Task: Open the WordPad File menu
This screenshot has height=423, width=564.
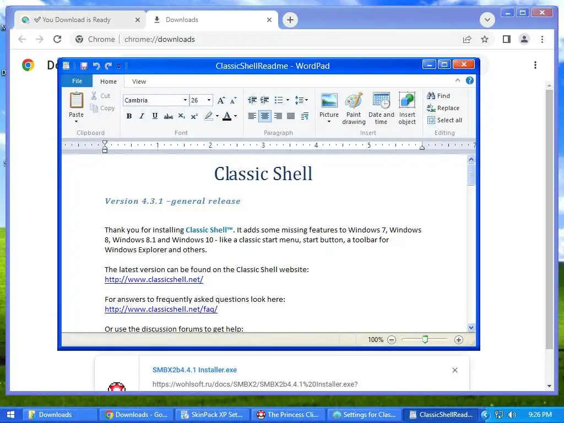Action: coord(77,81)
